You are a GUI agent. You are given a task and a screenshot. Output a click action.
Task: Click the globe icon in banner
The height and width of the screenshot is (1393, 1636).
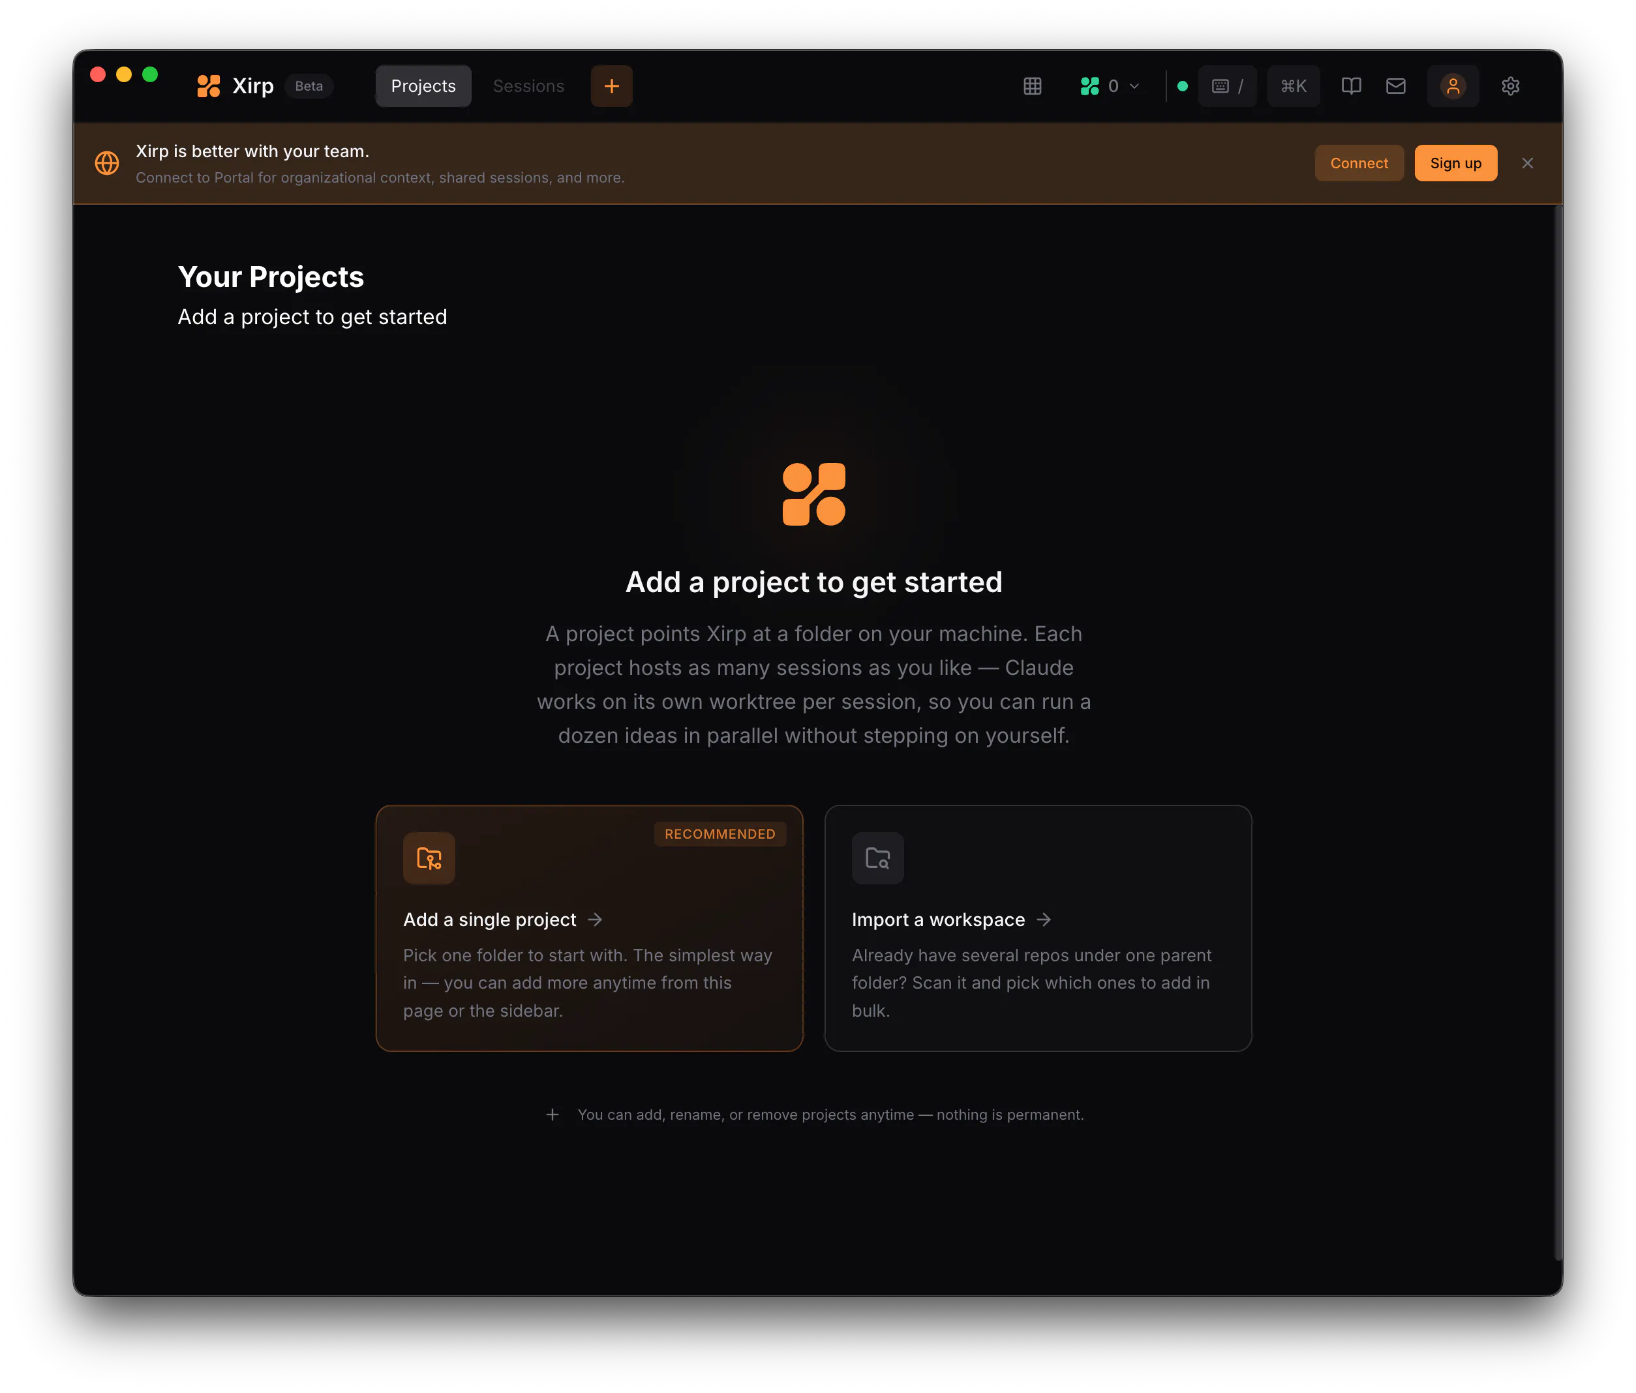[x=108, y=164]
